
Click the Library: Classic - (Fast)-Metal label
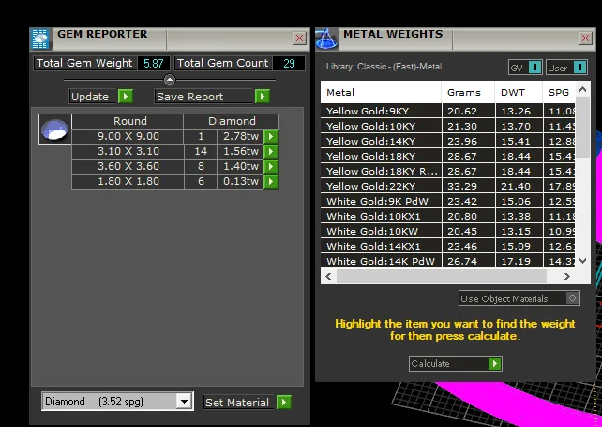click(x=384, y=67)
